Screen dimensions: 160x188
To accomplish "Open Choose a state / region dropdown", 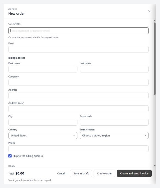I will pyautogui.click(x=114, y=135).
